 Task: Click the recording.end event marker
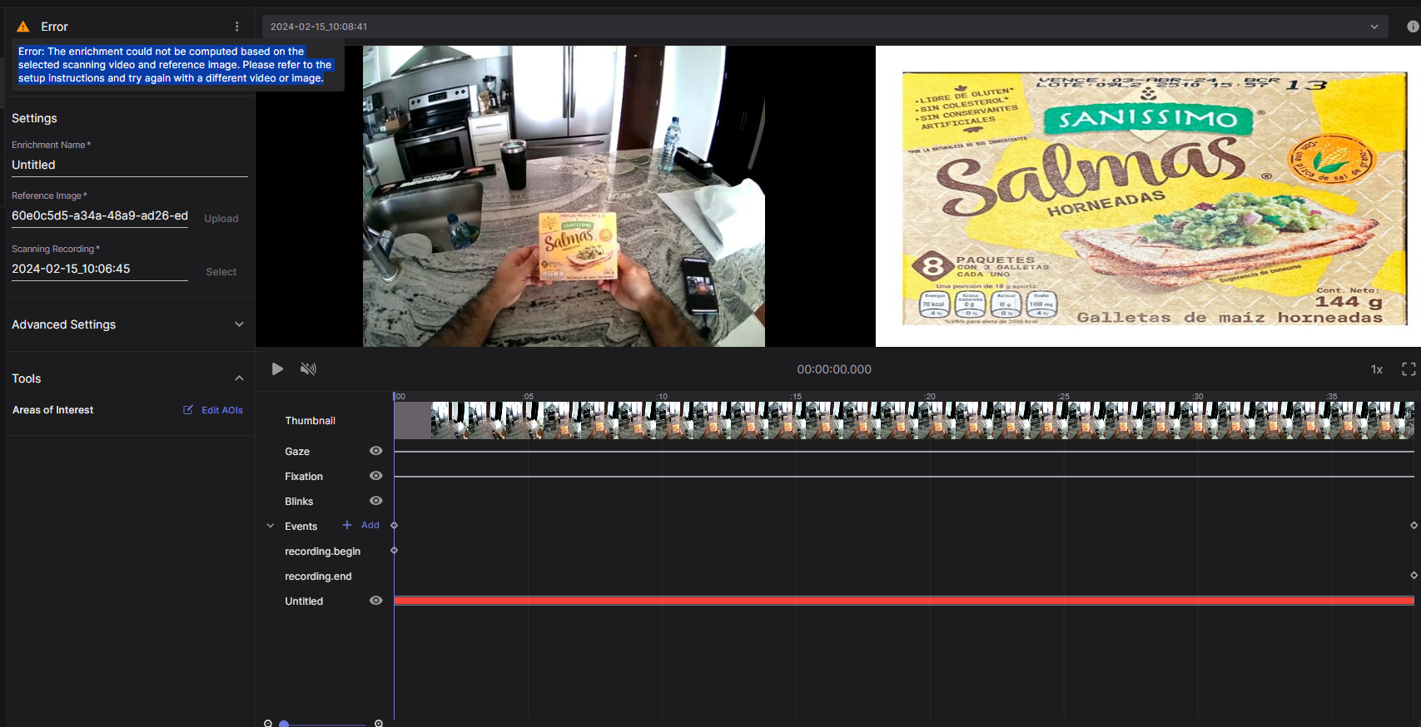tap(1414, 576)
